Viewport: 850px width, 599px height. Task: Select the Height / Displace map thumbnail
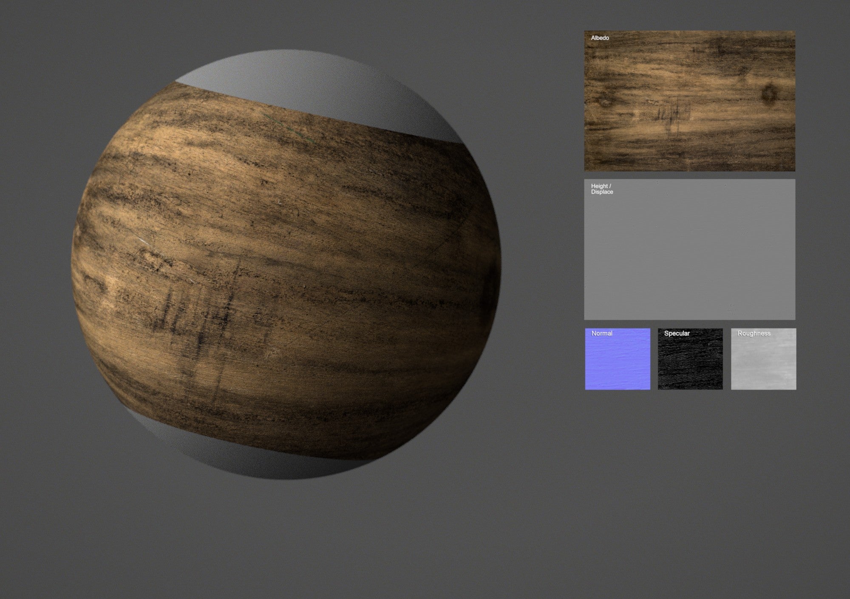click(x=689, y=249)
